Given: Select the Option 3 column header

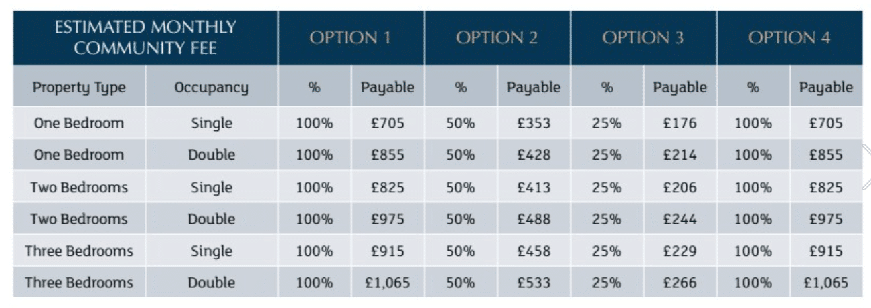Looking at the screenshot, I should 643,38.
